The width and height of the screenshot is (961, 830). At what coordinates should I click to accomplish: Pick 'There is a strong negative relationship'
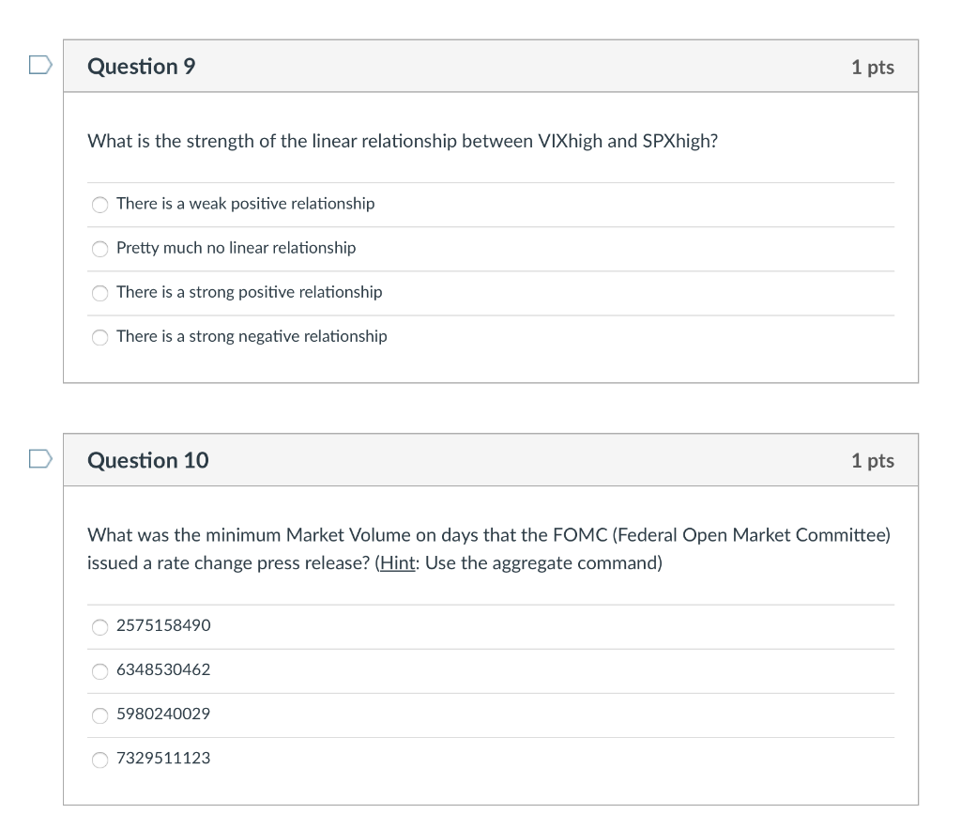[x=99, y=337]
